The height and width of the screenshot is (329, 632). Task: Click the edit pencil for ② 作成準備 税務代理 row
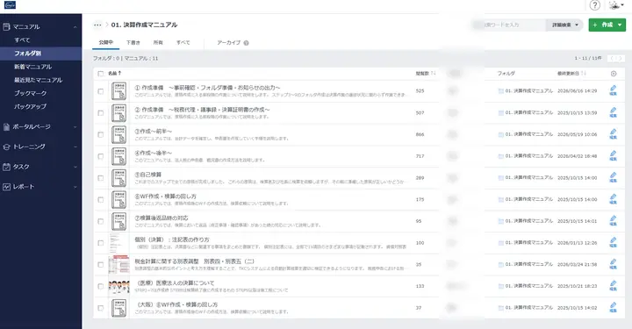(x=613, y=112)
